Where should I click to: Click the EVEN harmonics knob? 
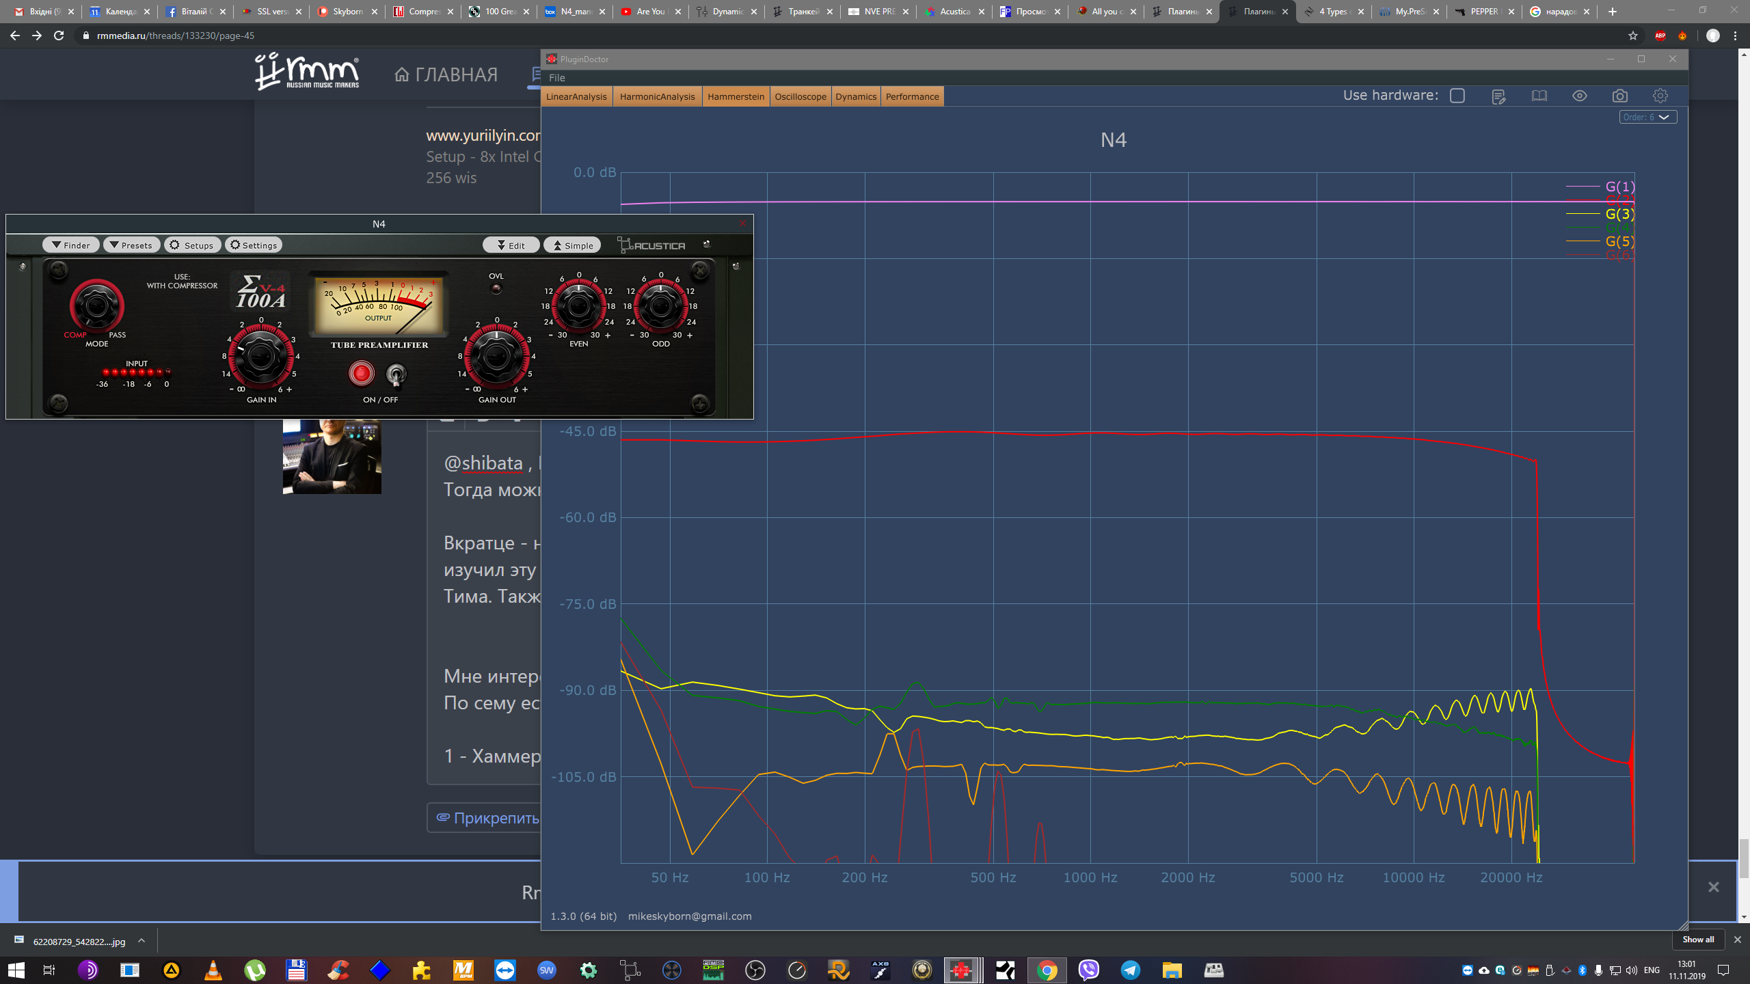coord(578,305)
